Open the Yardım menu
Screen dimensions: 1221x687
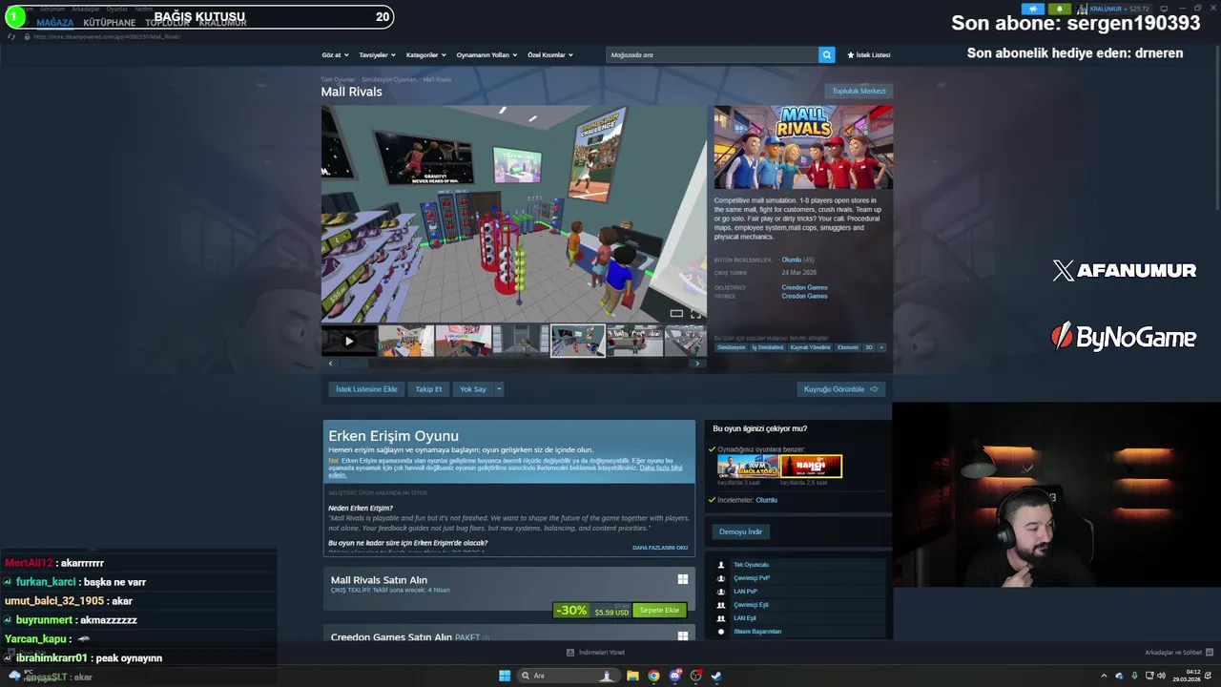point(143,9)
